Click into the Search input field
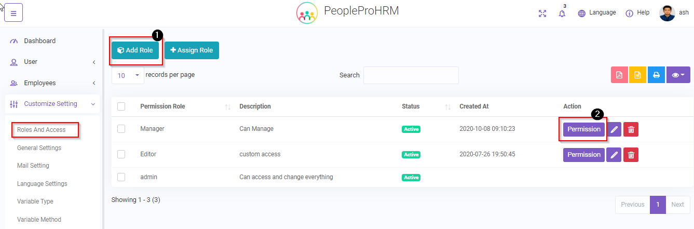Viewport: 694px width, 229px height. tap(411, 75)
